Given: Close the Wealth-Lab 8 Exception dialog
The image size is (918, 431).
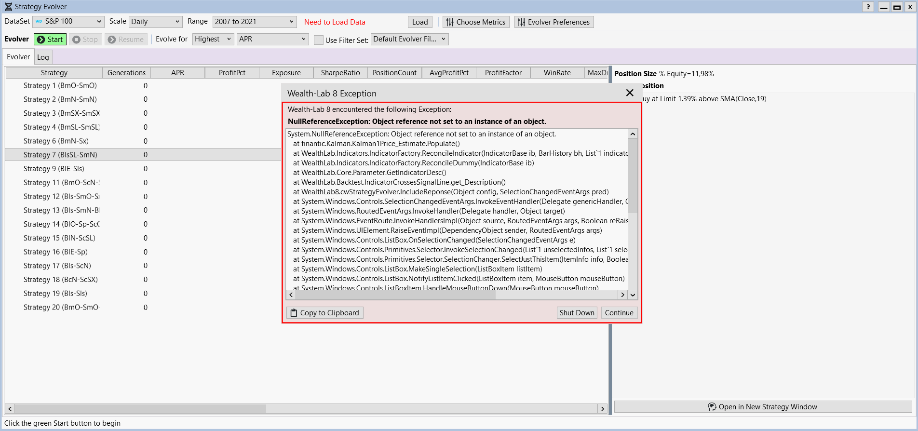Looking at the screenshot, I should point(630,93).
